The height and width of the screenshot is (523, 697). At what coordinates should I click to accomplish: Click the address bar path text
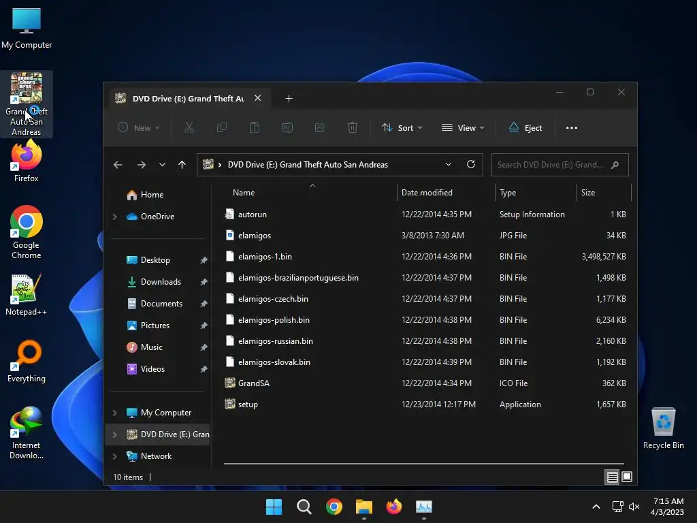(308, 165)
